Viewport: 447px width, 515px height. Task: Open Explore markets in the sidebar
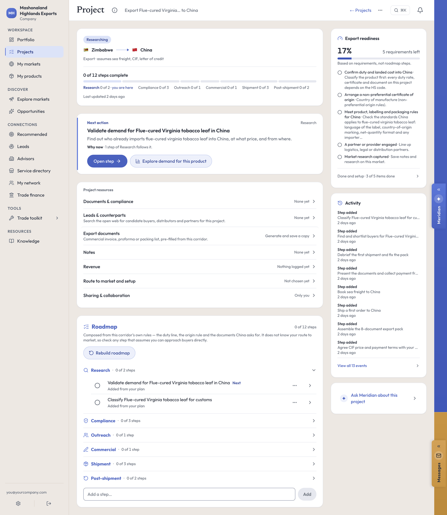(x=34, y=99)
